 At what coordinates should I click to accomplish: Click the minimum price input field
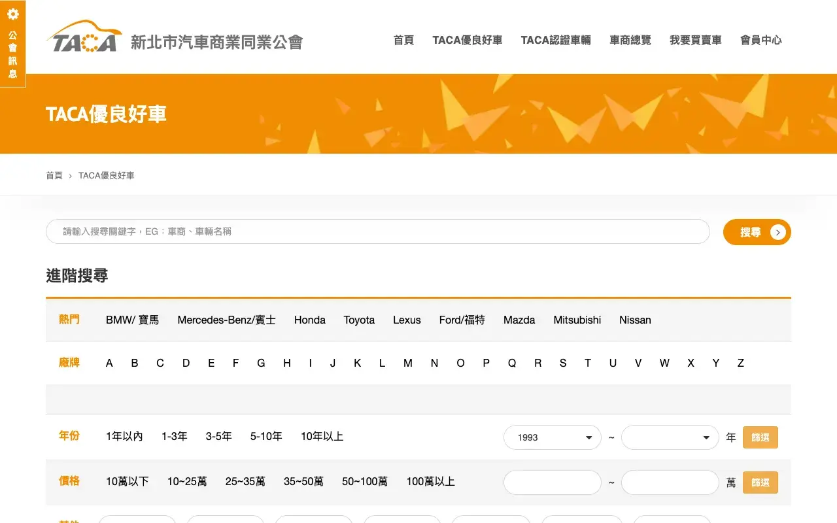[553, 482]
